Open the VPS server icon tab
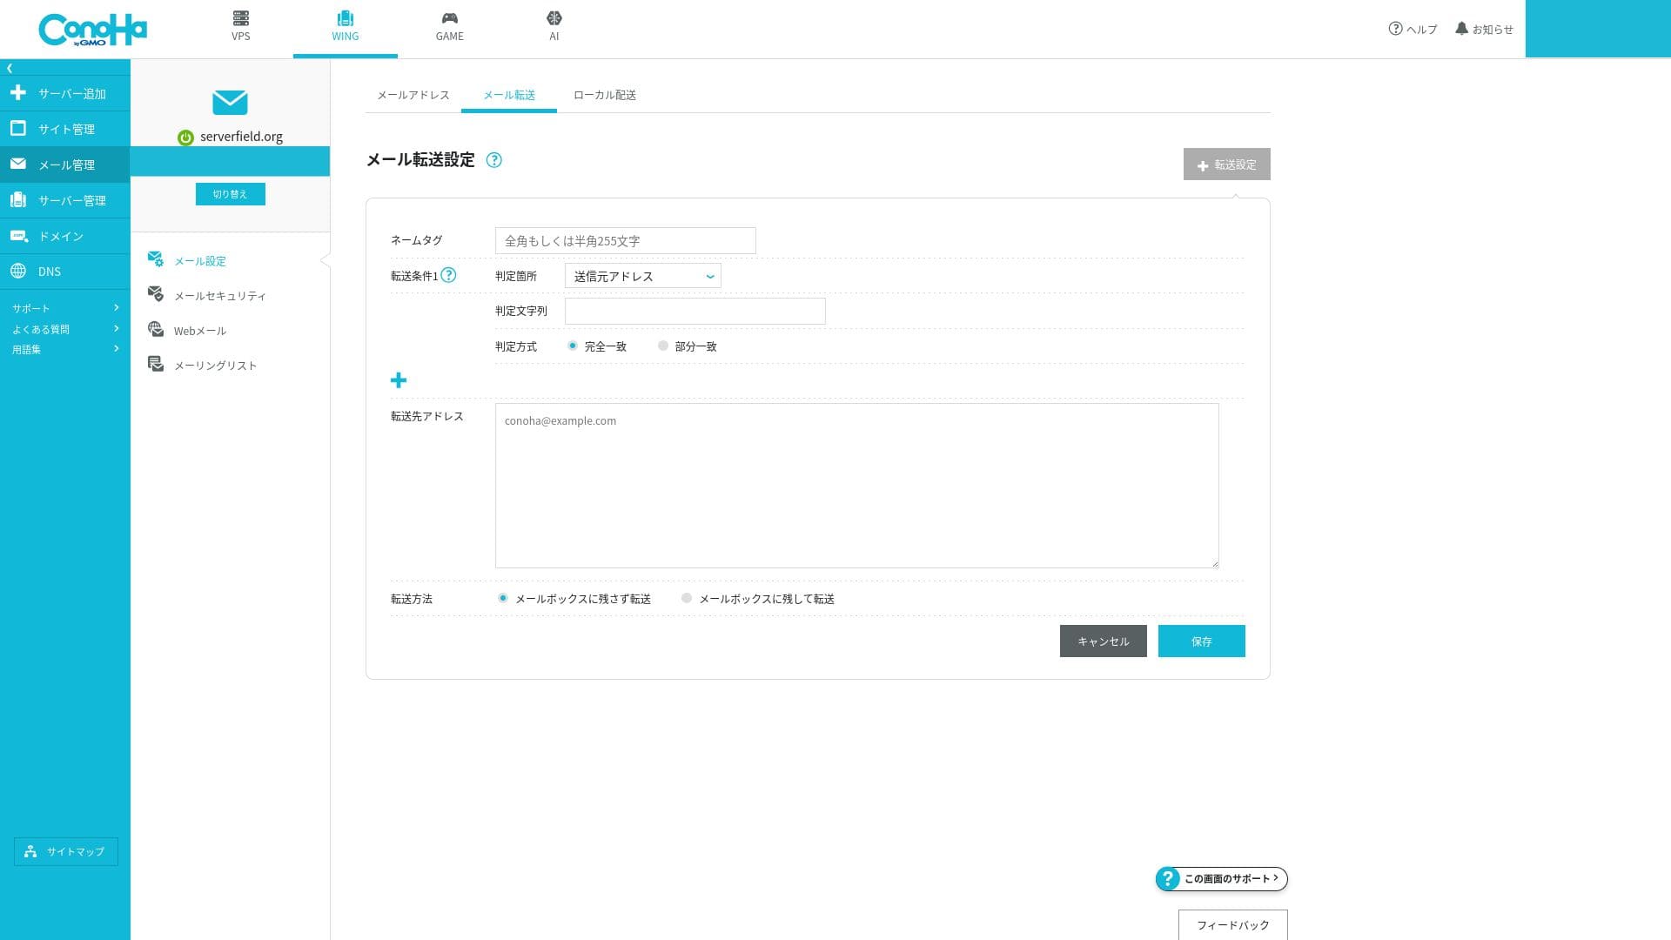Viewport: 1671px width, 940px height. click(x=240, y=19)
